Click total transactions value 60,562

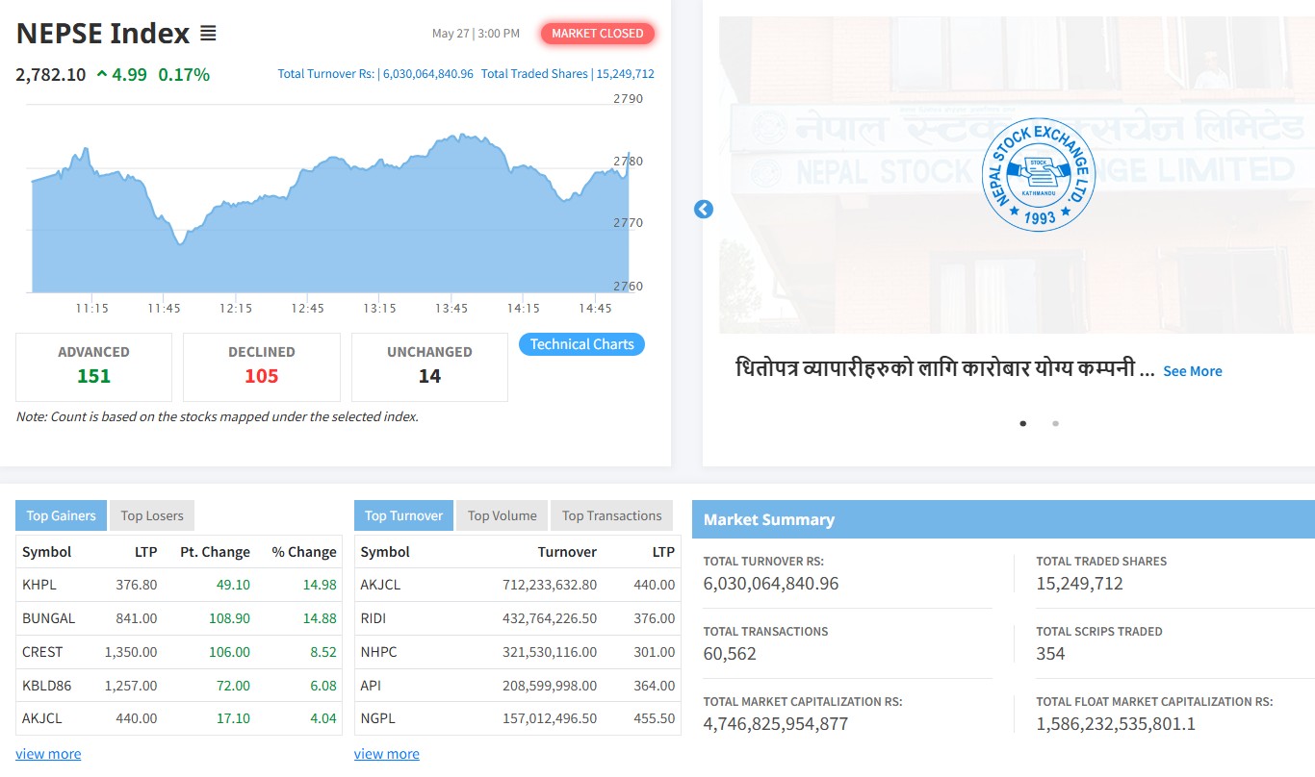730,654
